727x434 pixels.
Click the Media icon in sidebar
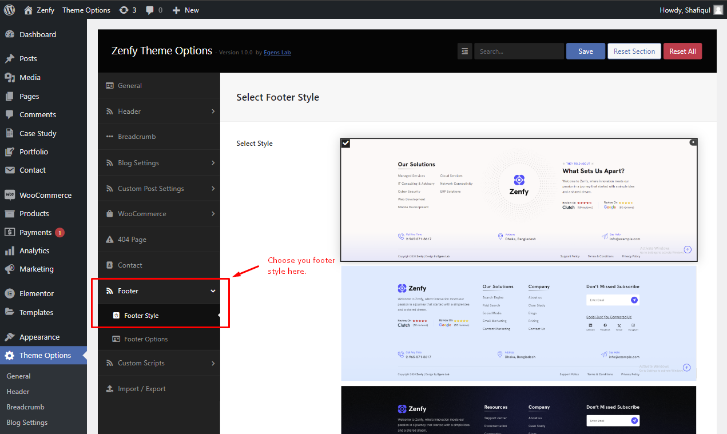(x=10, y=77)
